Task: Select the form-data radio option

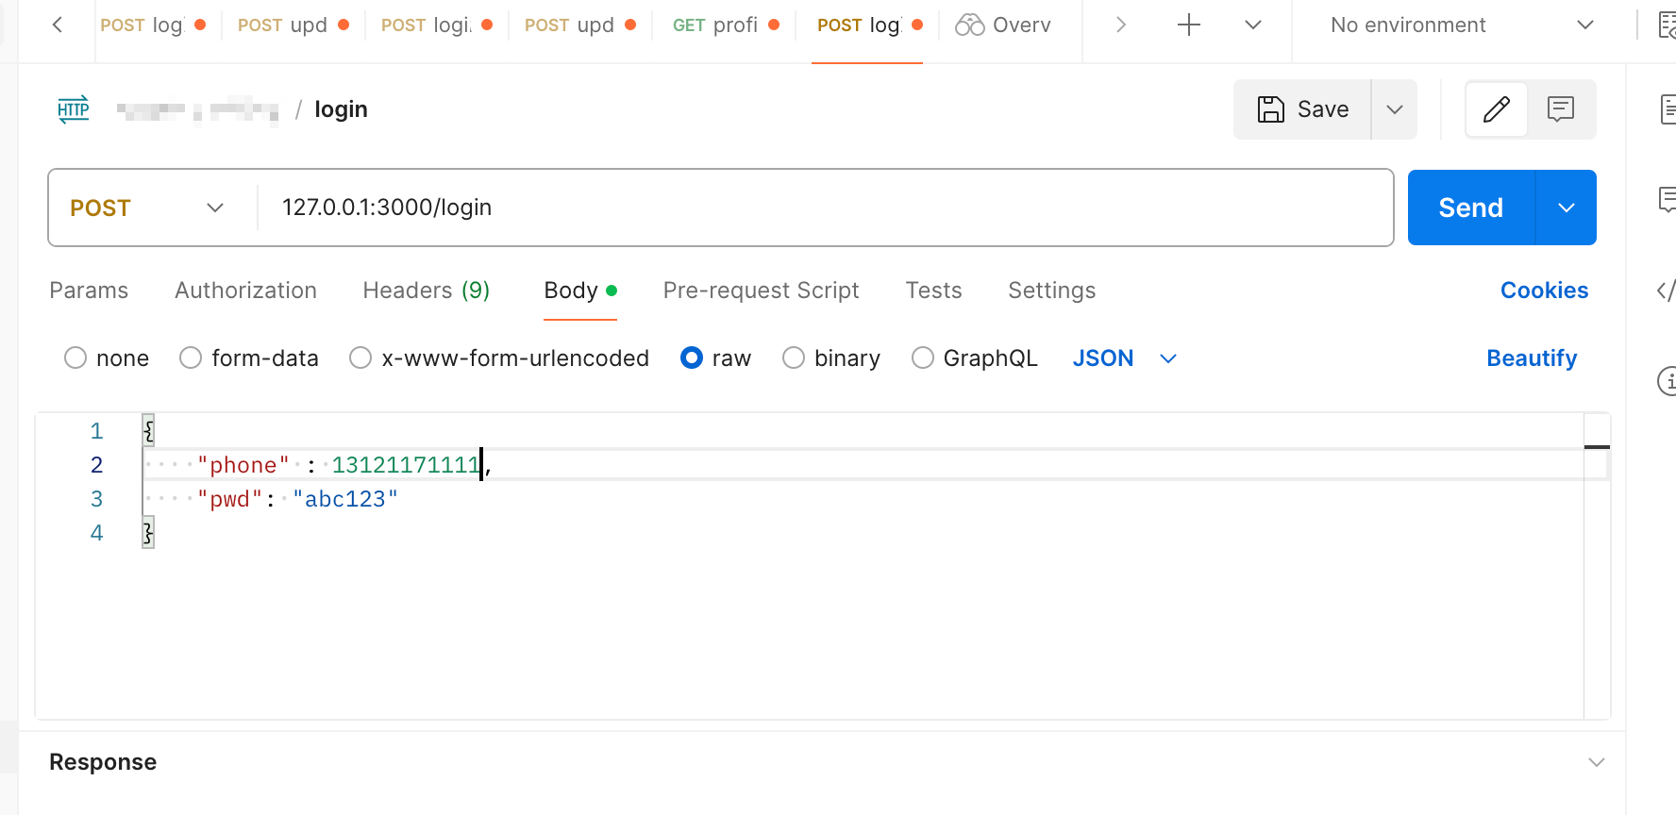Action: pos(191,358)
